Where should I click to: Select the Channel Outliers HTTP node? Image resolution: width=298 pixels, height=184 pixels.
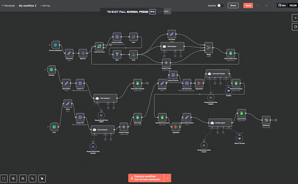117,37
